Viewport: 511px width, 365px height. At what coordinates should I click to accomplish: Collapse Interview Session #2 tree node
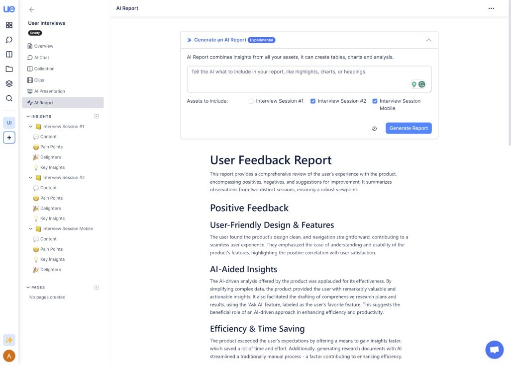coord(31,178)
